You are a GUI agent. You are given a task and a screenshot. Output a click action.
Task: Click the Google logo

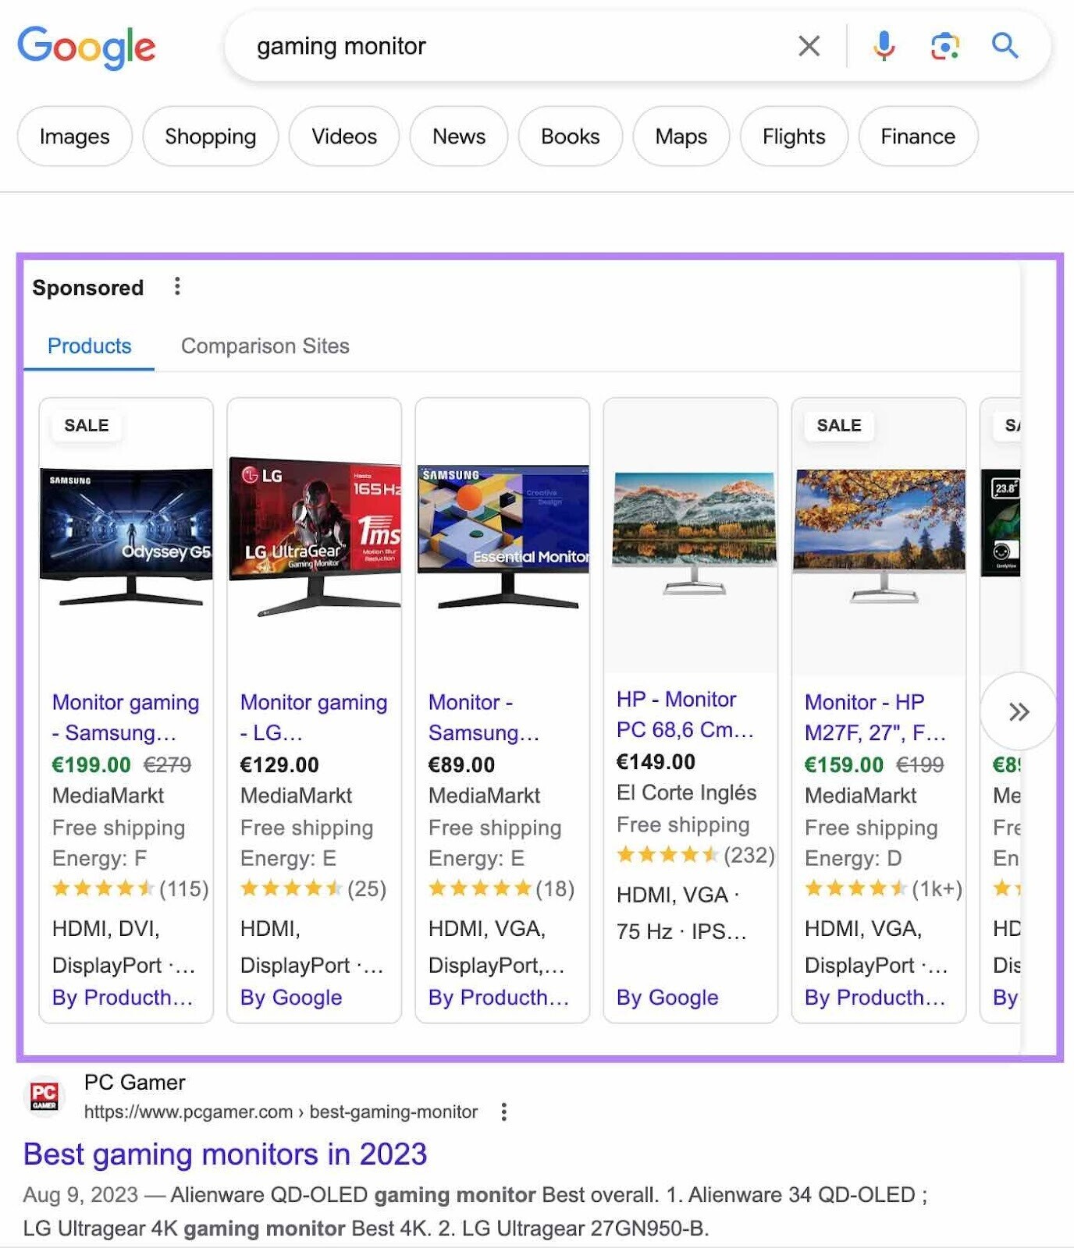point(87,47)
